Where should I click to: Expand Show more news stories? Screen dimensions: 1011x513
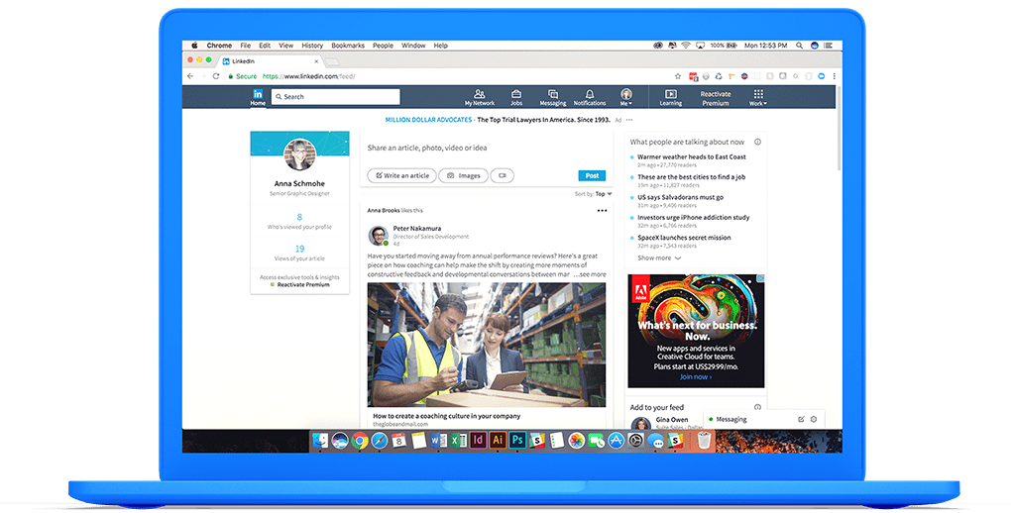coord(659,257)
